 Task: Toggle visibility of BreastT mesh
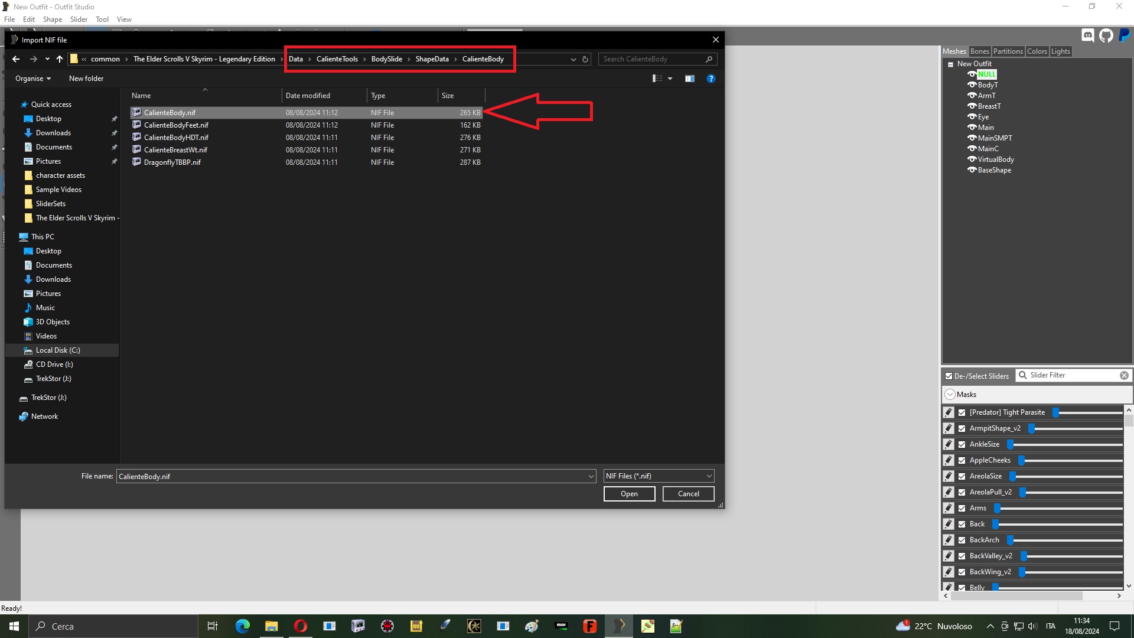(972, 106)
